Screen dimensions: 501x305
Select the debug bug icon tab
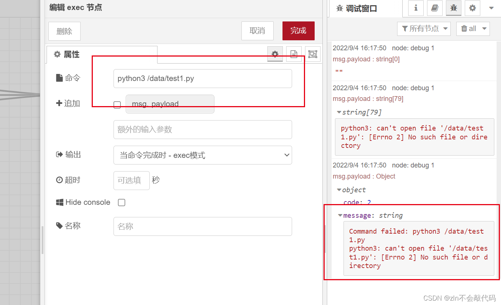point(454,8)
